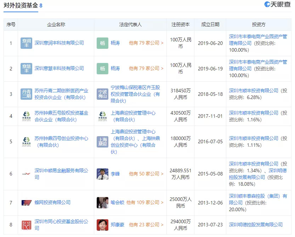The width and height of the screenshot is (295, 237).
Task: Expand 他有79家公司 in row 1
Action: point(146,43)
